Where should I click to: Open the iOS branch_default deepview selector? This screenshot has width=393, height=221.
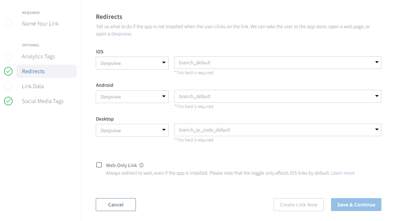pos(278,62)
